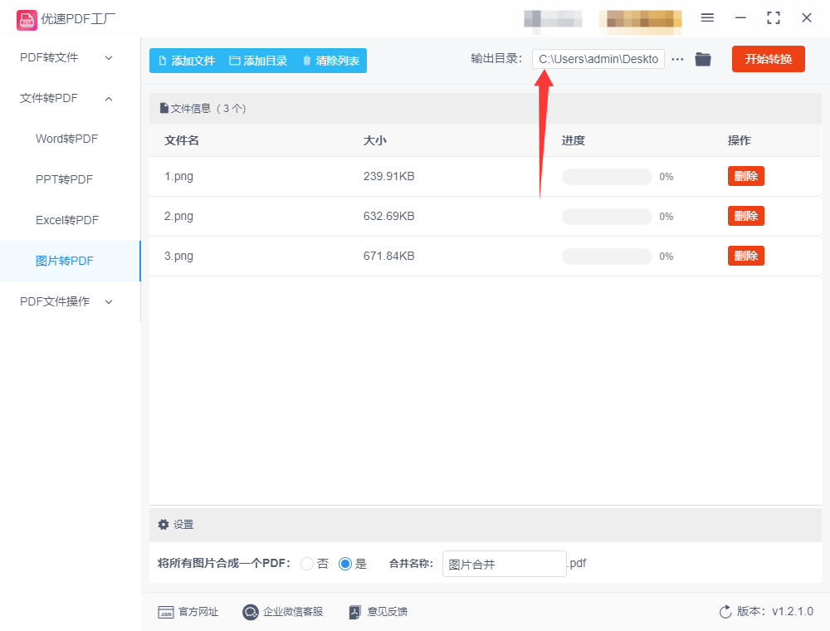
Task: Open the 文件转PDF sidebar section
Action: pos(70,99)
